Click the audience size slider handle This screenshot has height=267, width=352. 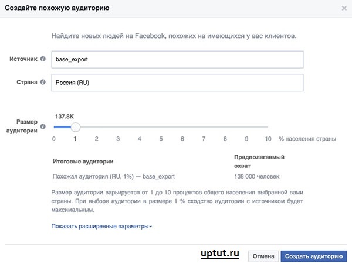[x=76, y=127]
